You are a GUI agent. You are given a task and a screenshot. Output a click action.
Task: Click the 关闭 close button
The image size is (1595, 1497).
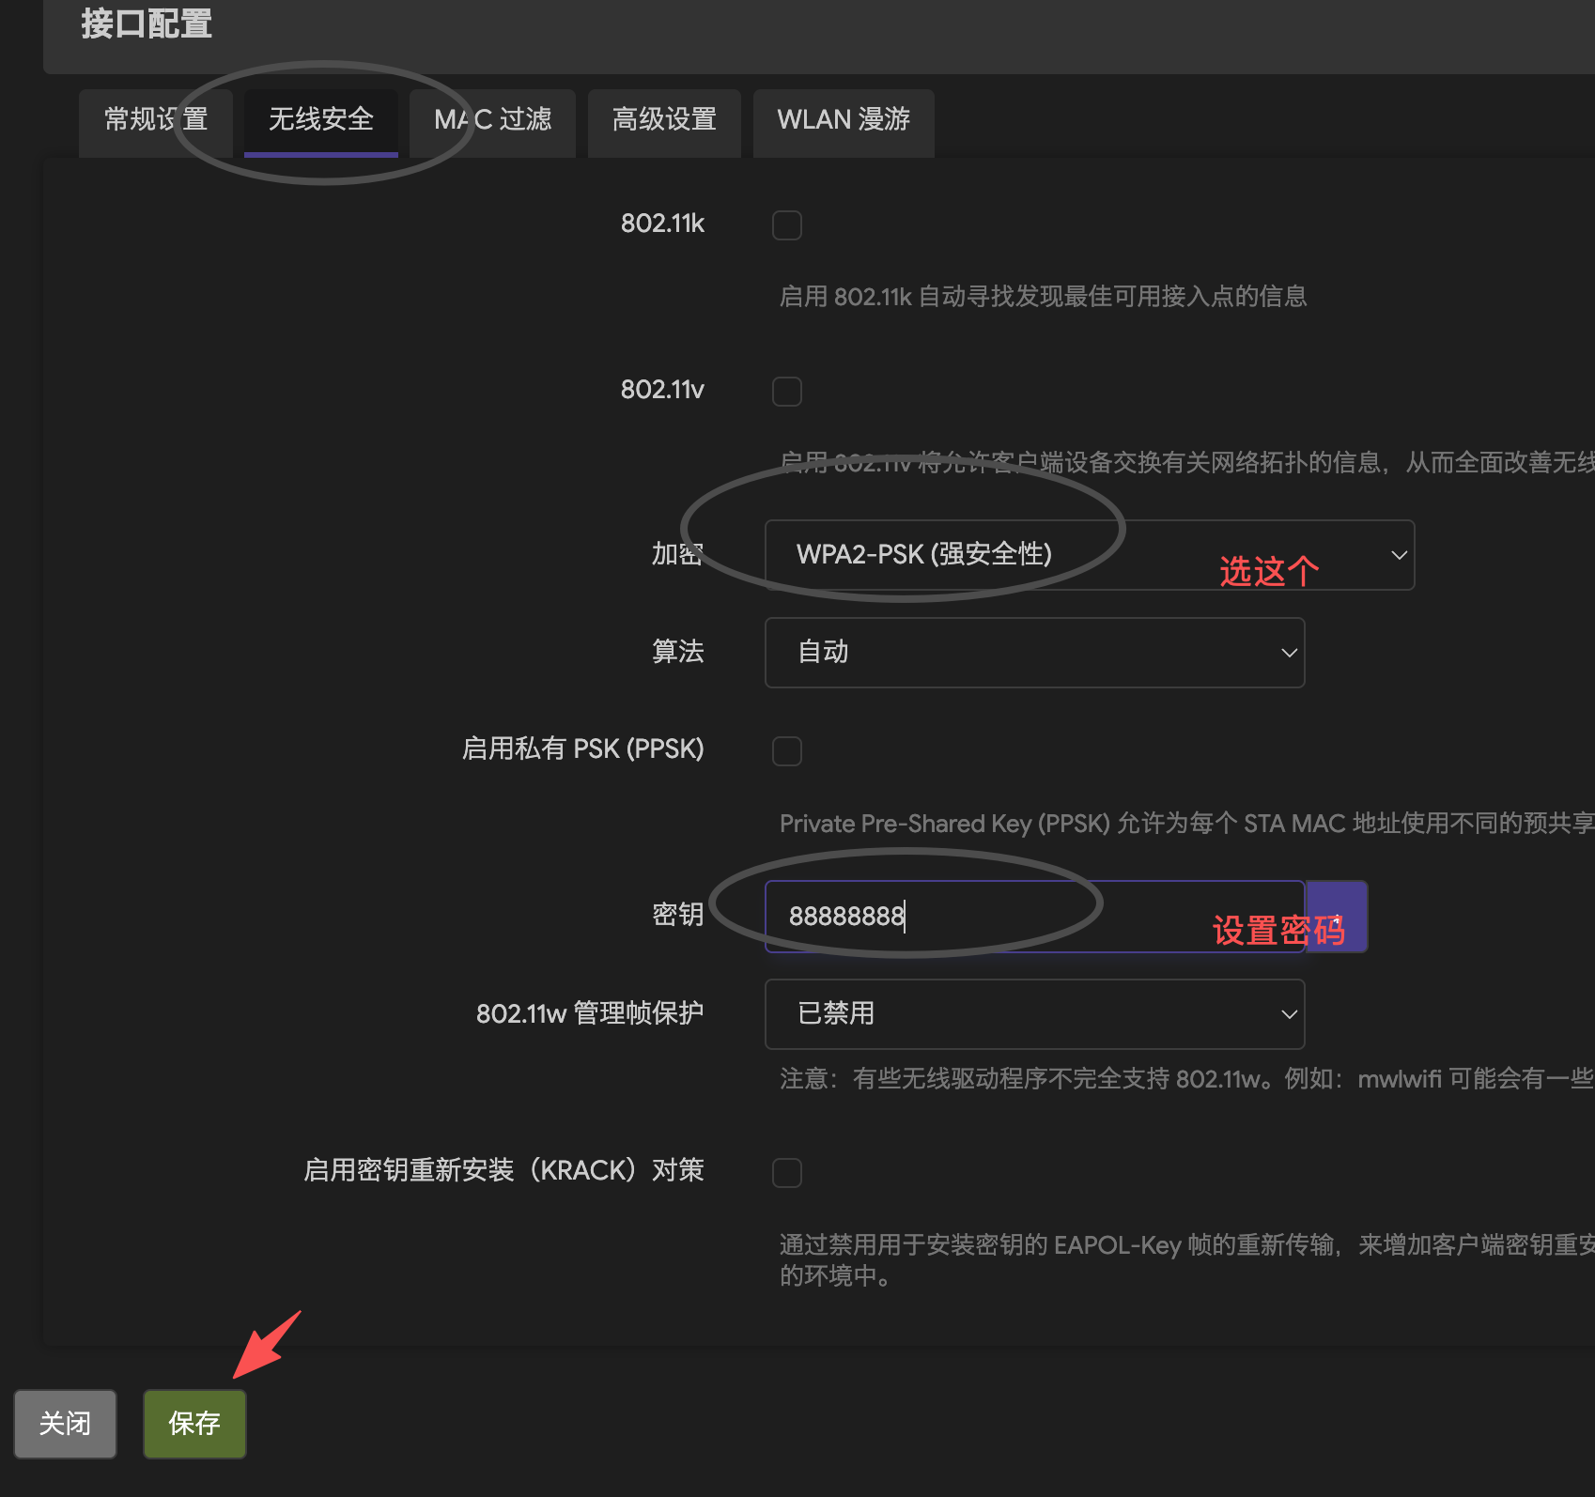pos(65,1423)
